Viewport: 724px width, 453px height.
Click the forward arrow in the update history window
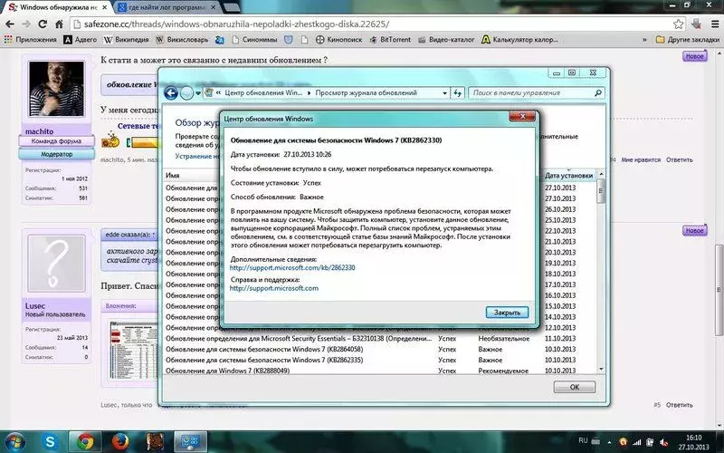pos(186,93)
